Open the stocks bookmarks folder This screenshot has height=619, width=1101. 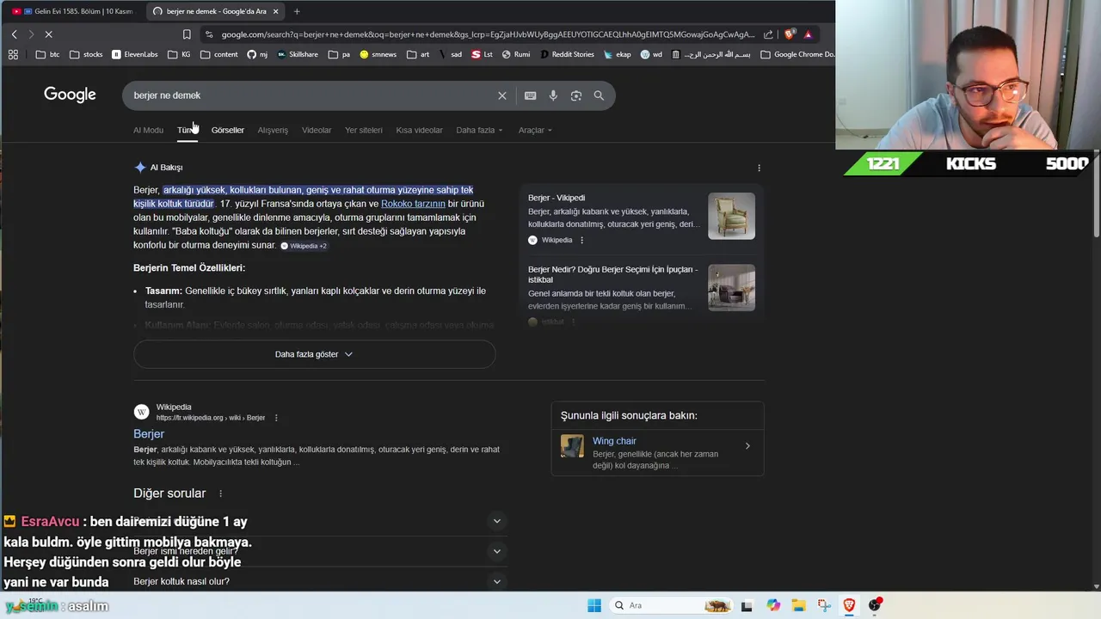86,54
